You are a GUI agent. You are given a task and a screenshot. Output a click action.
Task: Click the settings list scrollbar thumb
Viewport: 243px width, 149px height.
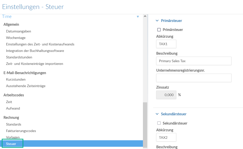click(x=145, y=125)
